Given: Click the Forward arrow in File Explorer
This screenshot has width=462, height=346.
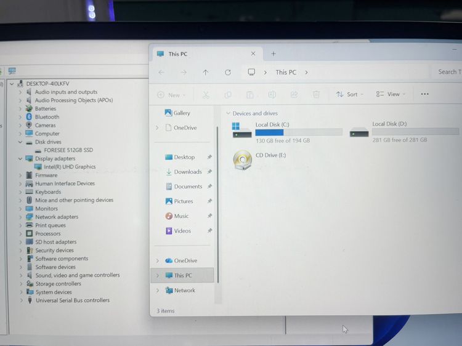Looking at the screenshot, I should click(184, 72).
